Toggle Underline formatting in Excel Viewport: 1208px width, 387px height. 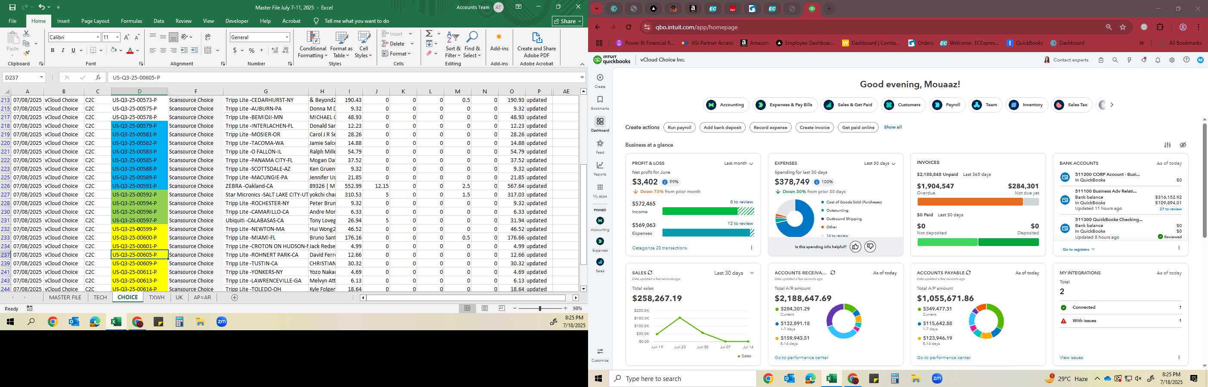click(x=73, y=50)
